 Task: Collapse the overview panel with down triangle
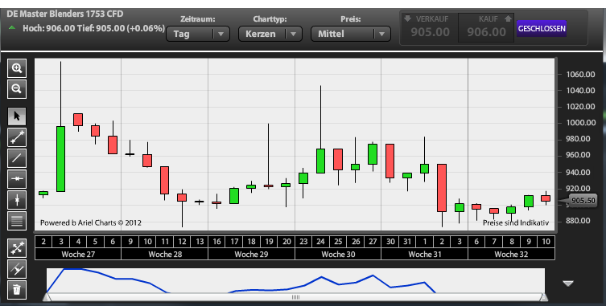567,284
